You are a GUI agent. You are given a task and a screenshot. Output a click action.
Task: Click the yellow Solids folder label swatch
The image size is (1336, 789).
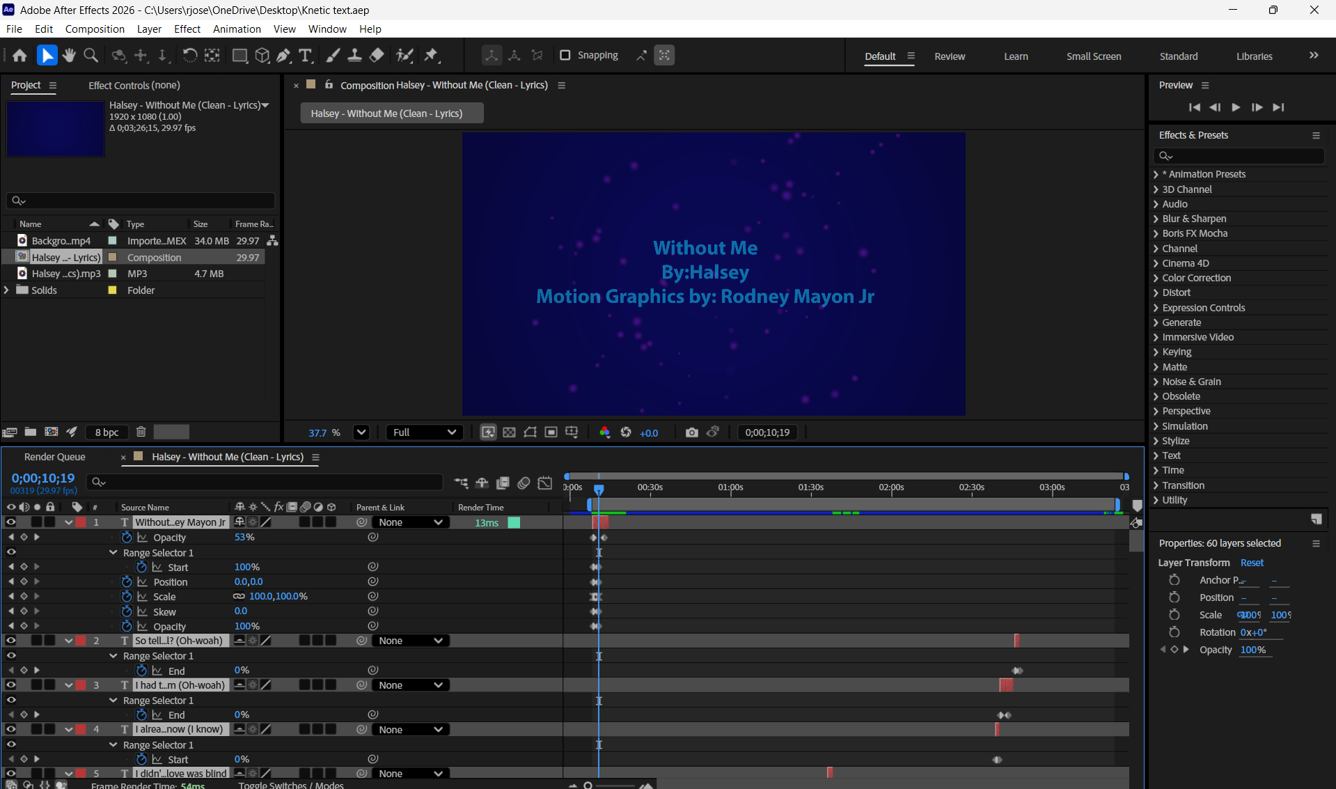[112, 290]
